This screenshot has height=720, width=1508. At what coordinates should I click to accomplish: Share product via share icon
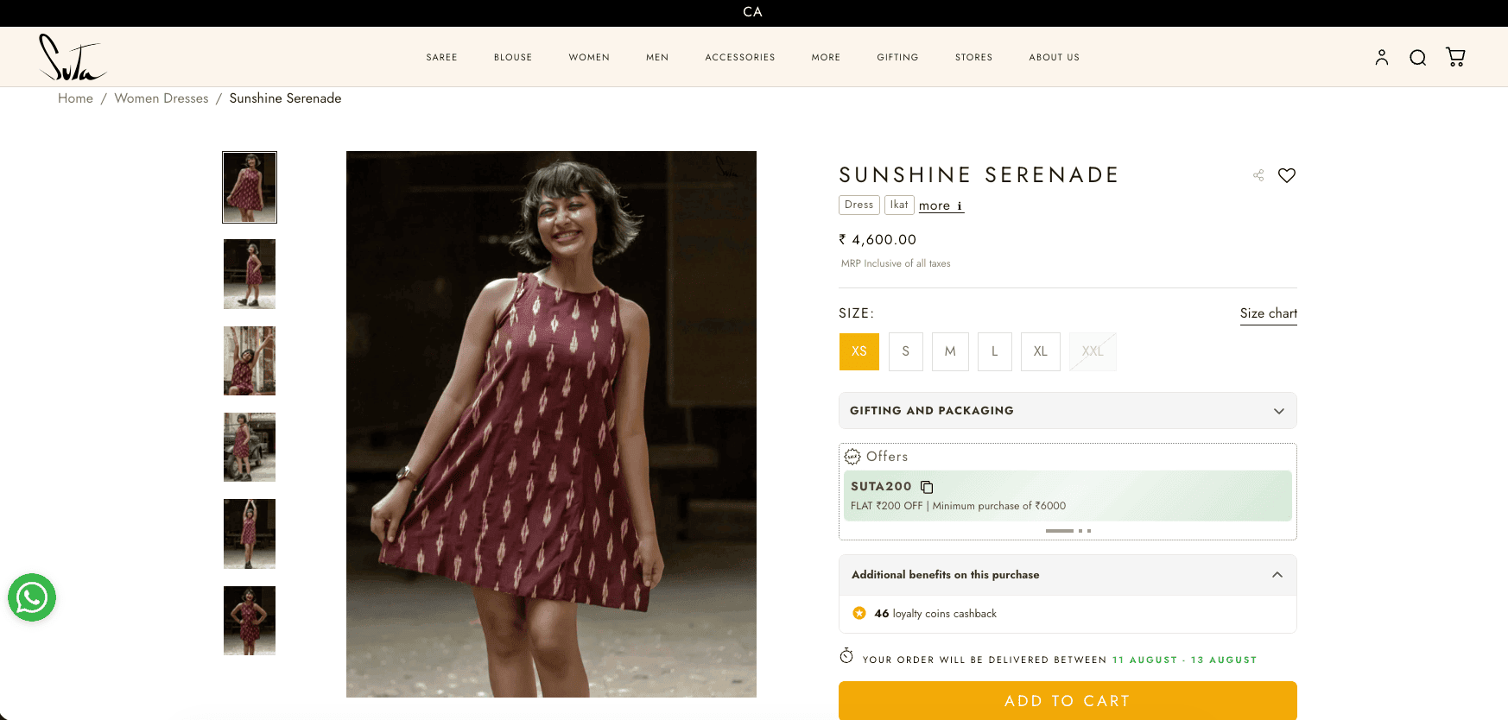coord(1258,175)
